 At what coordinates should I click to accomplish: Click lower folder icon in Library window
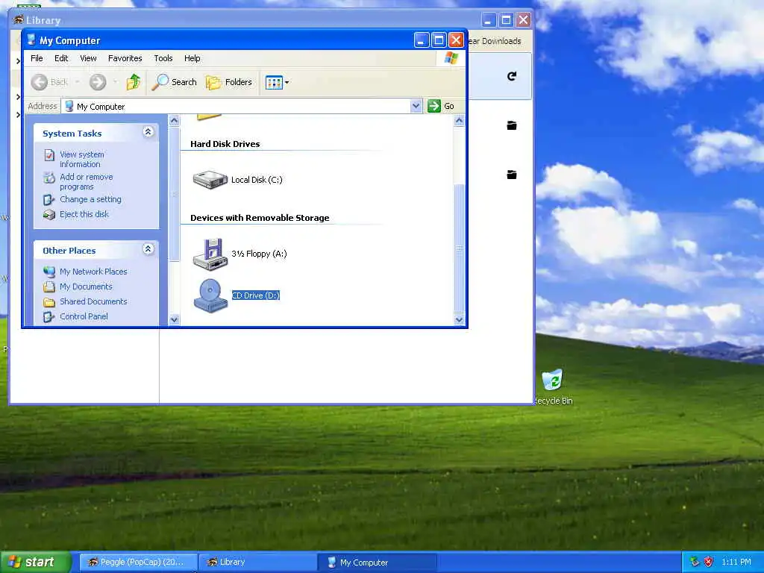coord(512,175)
